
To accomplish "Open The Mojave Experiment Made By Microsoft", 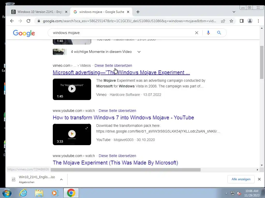I will click(115, 163).
